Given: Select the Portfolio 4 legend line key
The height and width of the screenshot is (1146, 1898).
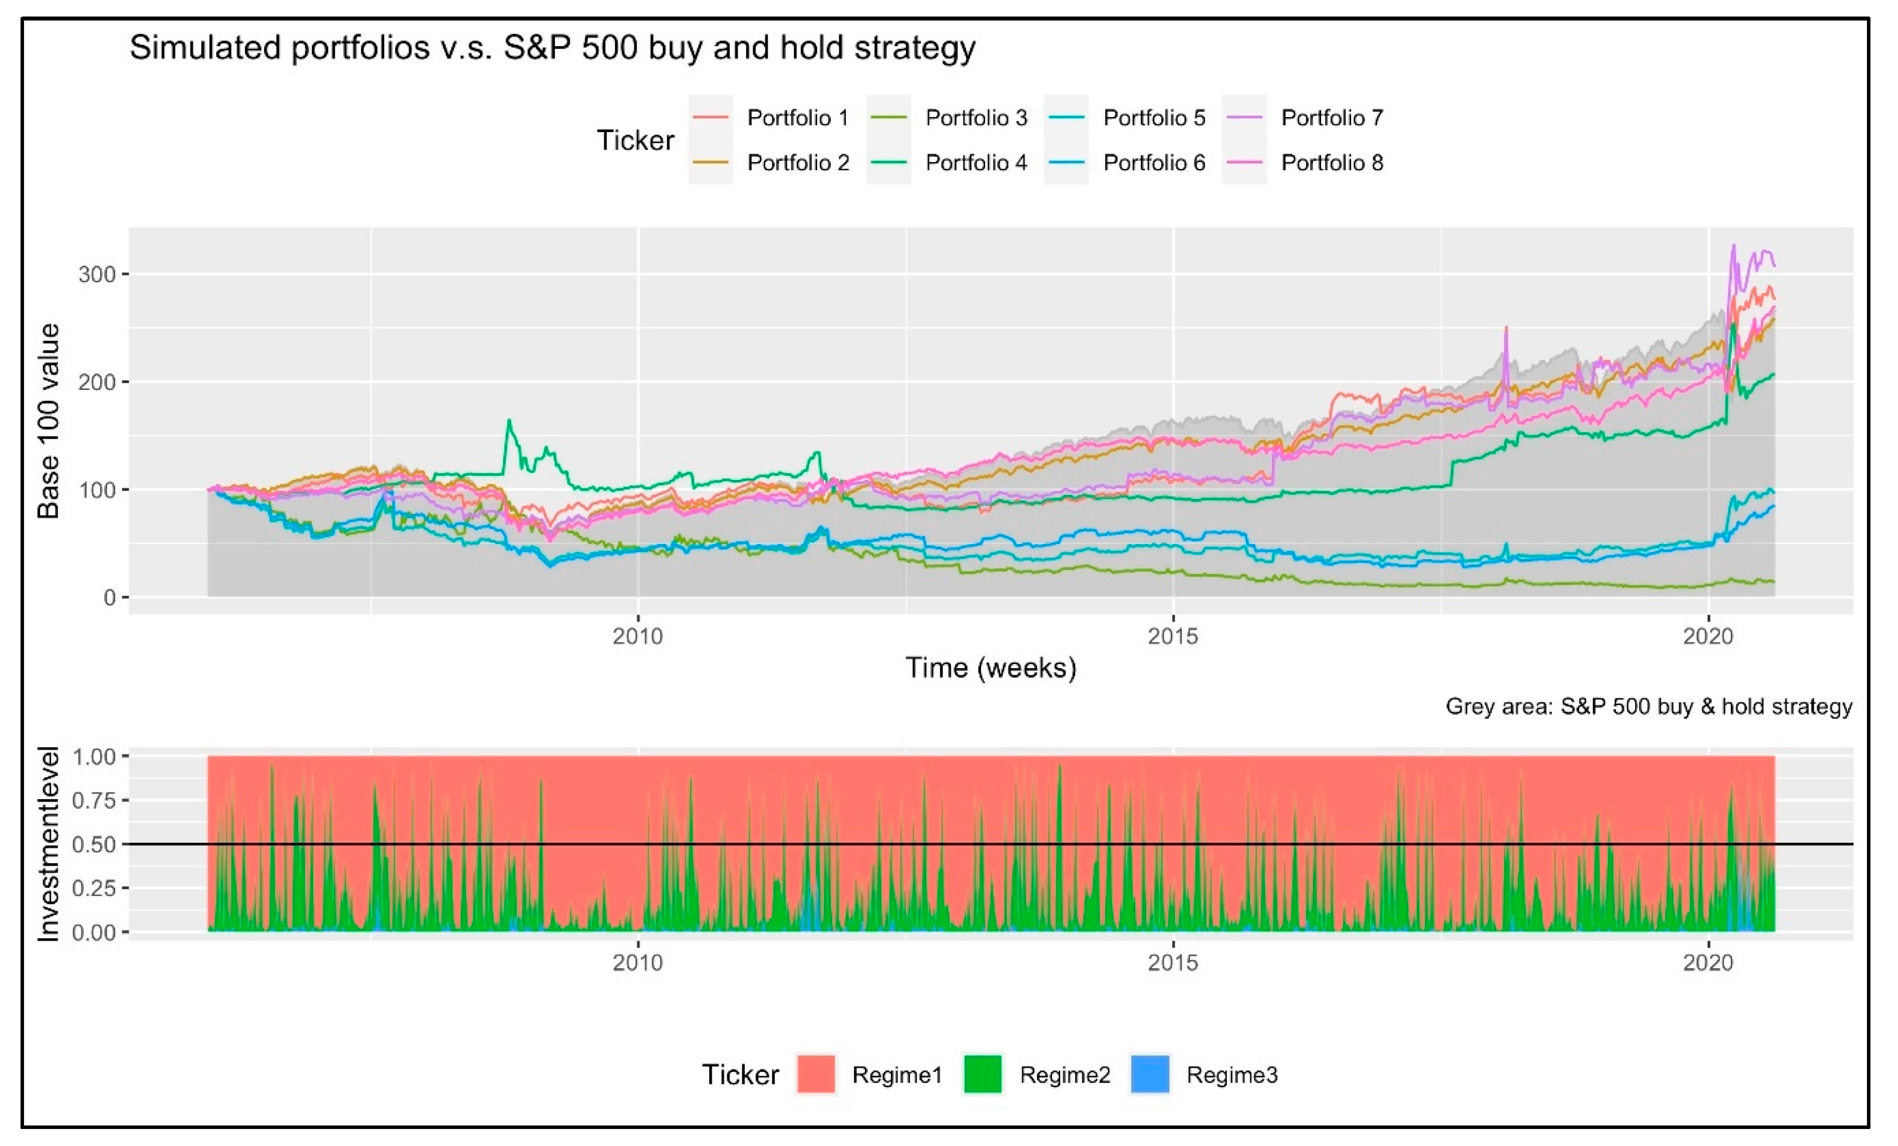Looking at the screenshot, I should [x=888, y=163].
